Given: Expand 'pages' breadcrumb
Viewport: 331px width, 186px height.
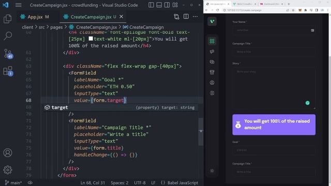Looking at the screenshot, I should 56,27.
